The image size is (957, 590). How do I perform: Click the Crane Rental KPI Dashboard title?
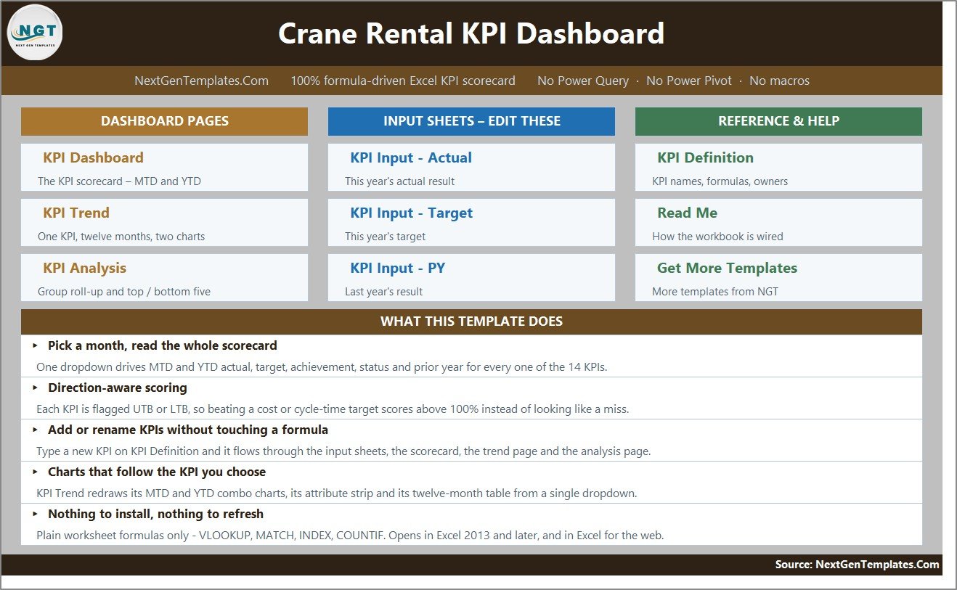click(x=471, y=33)
